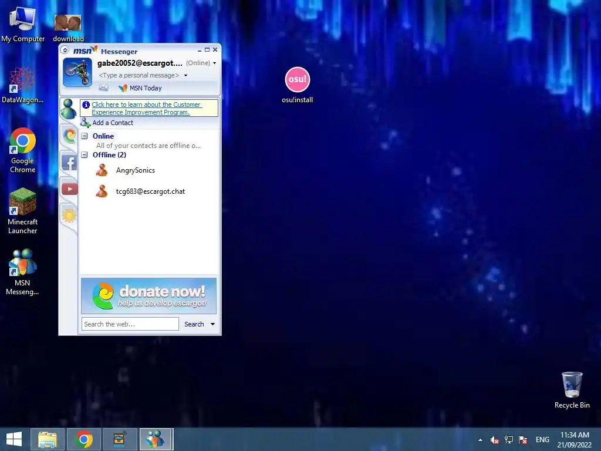Viewport: 601px width, 451px height.
Task: Click the network tray icon
Action: 509,440
